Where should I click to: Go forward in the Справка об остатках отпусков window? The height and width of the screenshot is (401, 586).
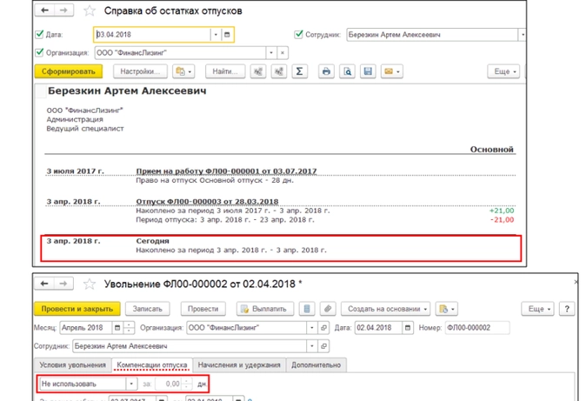[x=63, y=10]
